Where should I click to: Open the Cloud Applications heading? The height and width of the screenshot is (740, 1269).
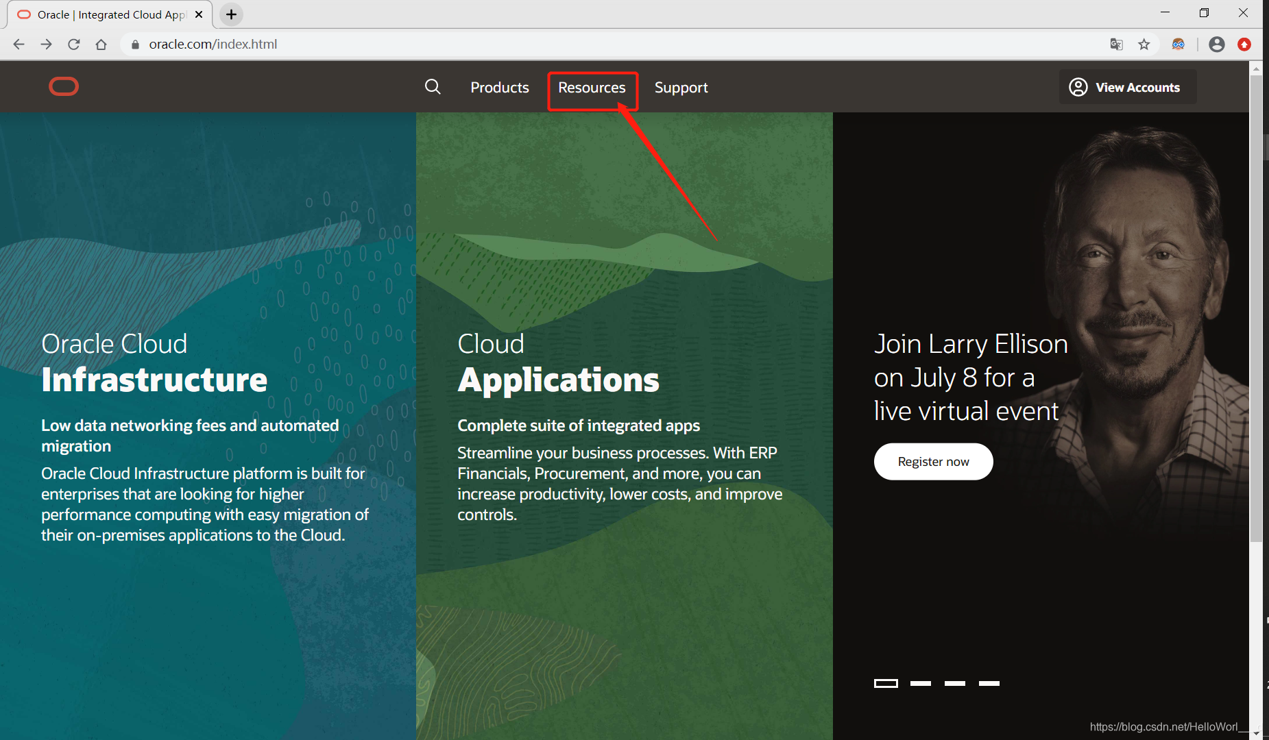click(558, 362)
